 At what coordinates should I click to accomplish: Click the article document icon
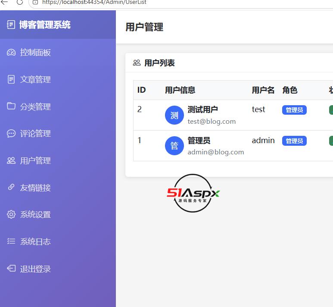coord(11,79)
